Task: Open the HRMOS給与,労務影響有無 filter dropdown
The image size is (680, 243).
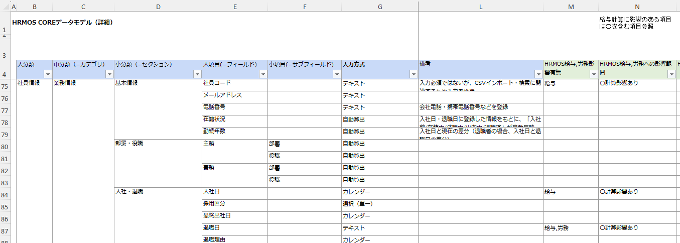Action: pyautogui.click(x=593, y=74)
